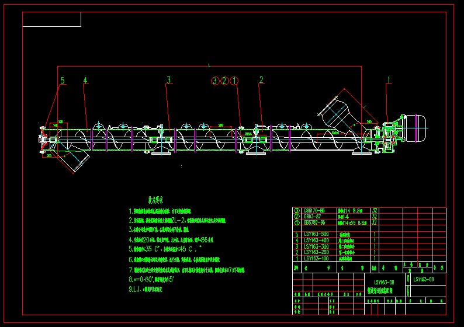Click part callout number 1

point(389,79)
